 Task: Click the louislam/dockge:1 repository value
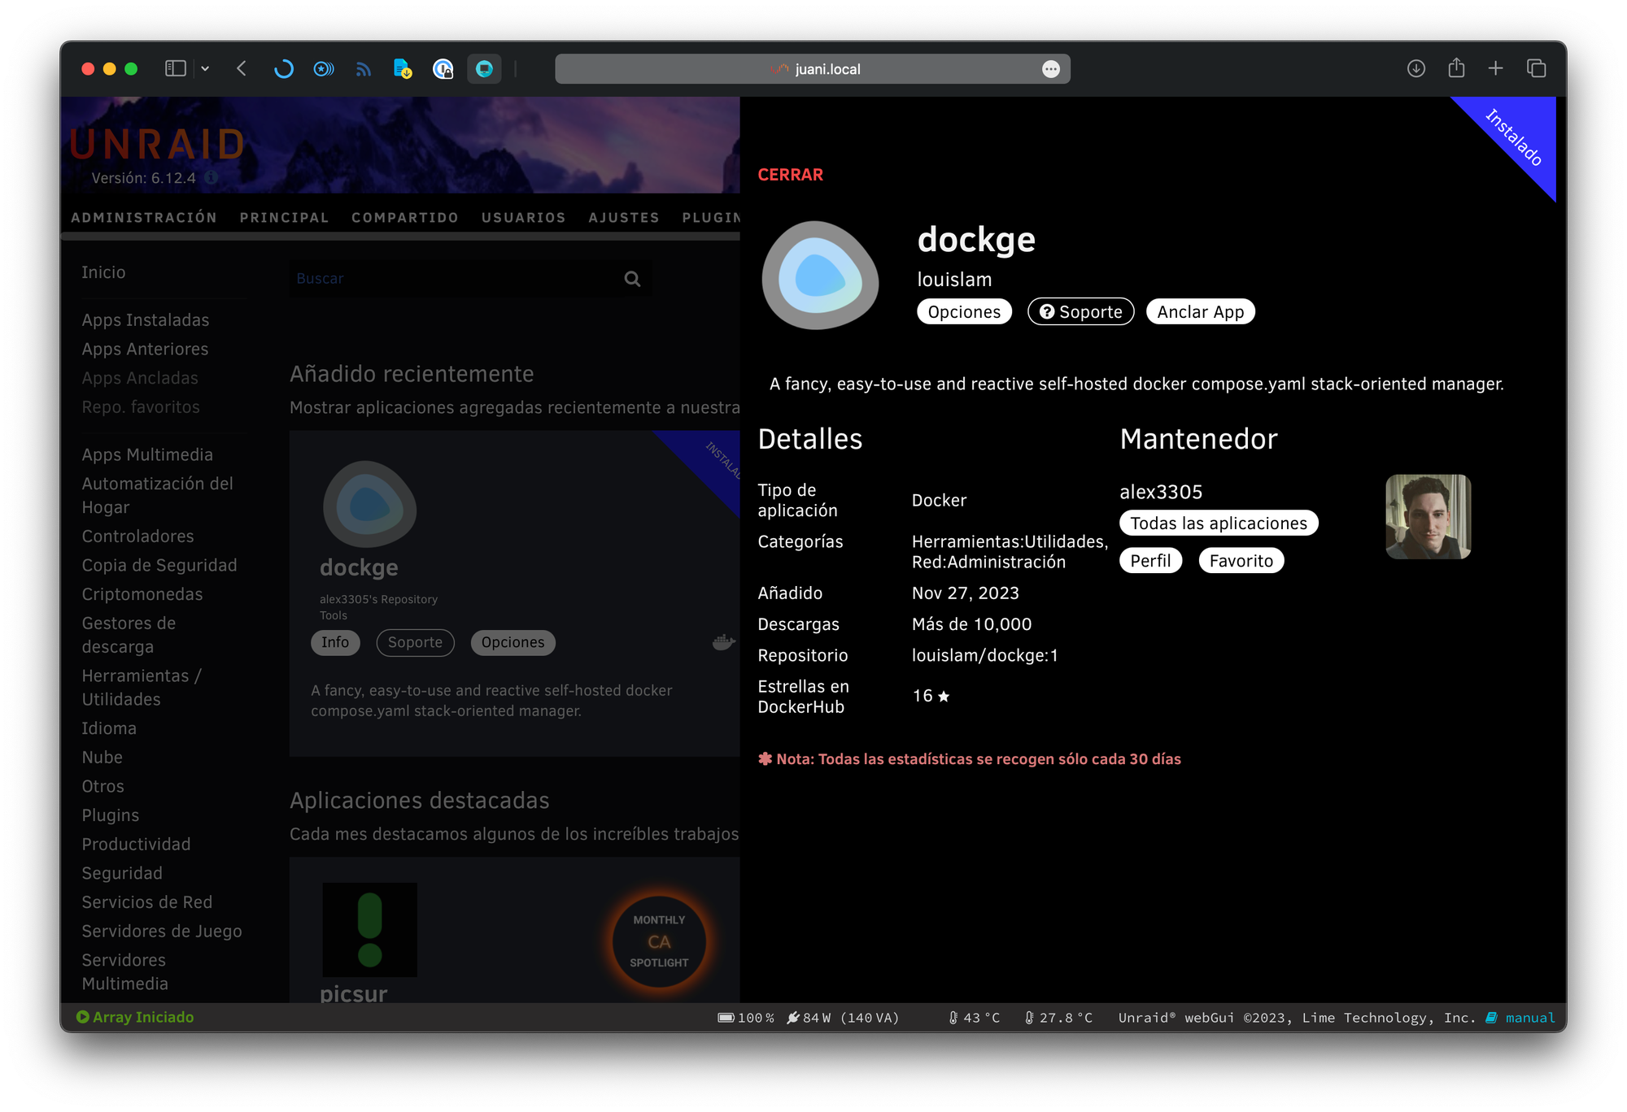(984, 655)
